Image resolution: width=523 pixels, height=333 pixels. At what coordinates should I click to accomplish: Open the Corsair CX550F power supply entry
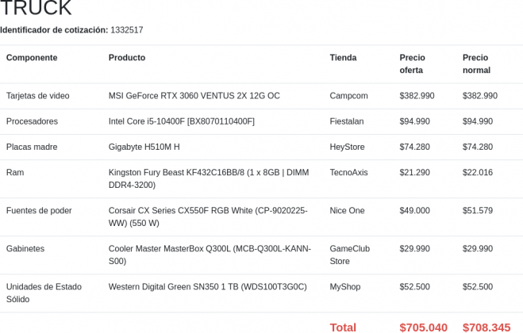(x=207, y=216)
